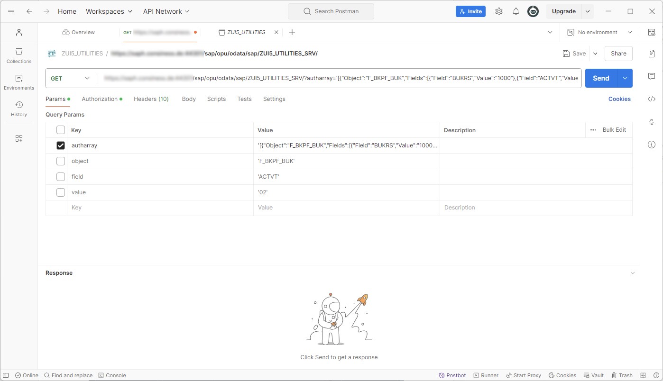Switch to Headers (10) tab
This screenshot has width=663, height=381.
pos(151,99)
